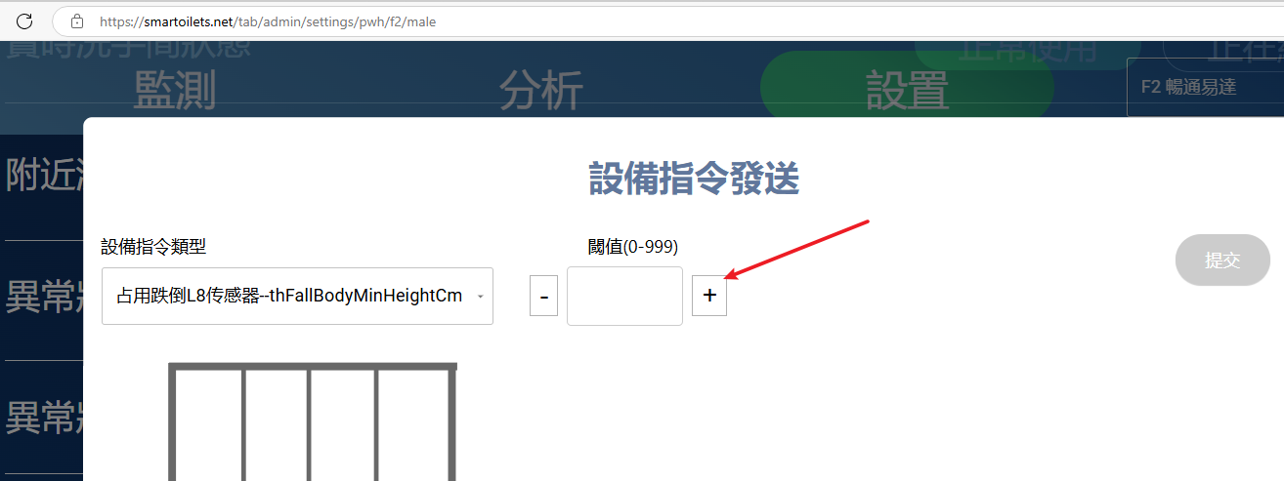Click the small arrow beside thFallBodyMinHeightCm
This screenshot has width=1284, height=481.
tap(480, 297)
